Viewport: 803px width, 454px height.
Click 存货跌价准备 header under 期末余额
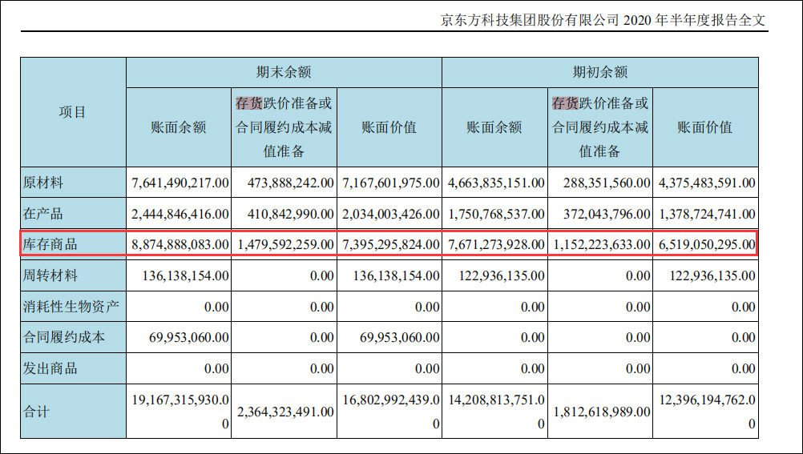click(x=284, y=127)
